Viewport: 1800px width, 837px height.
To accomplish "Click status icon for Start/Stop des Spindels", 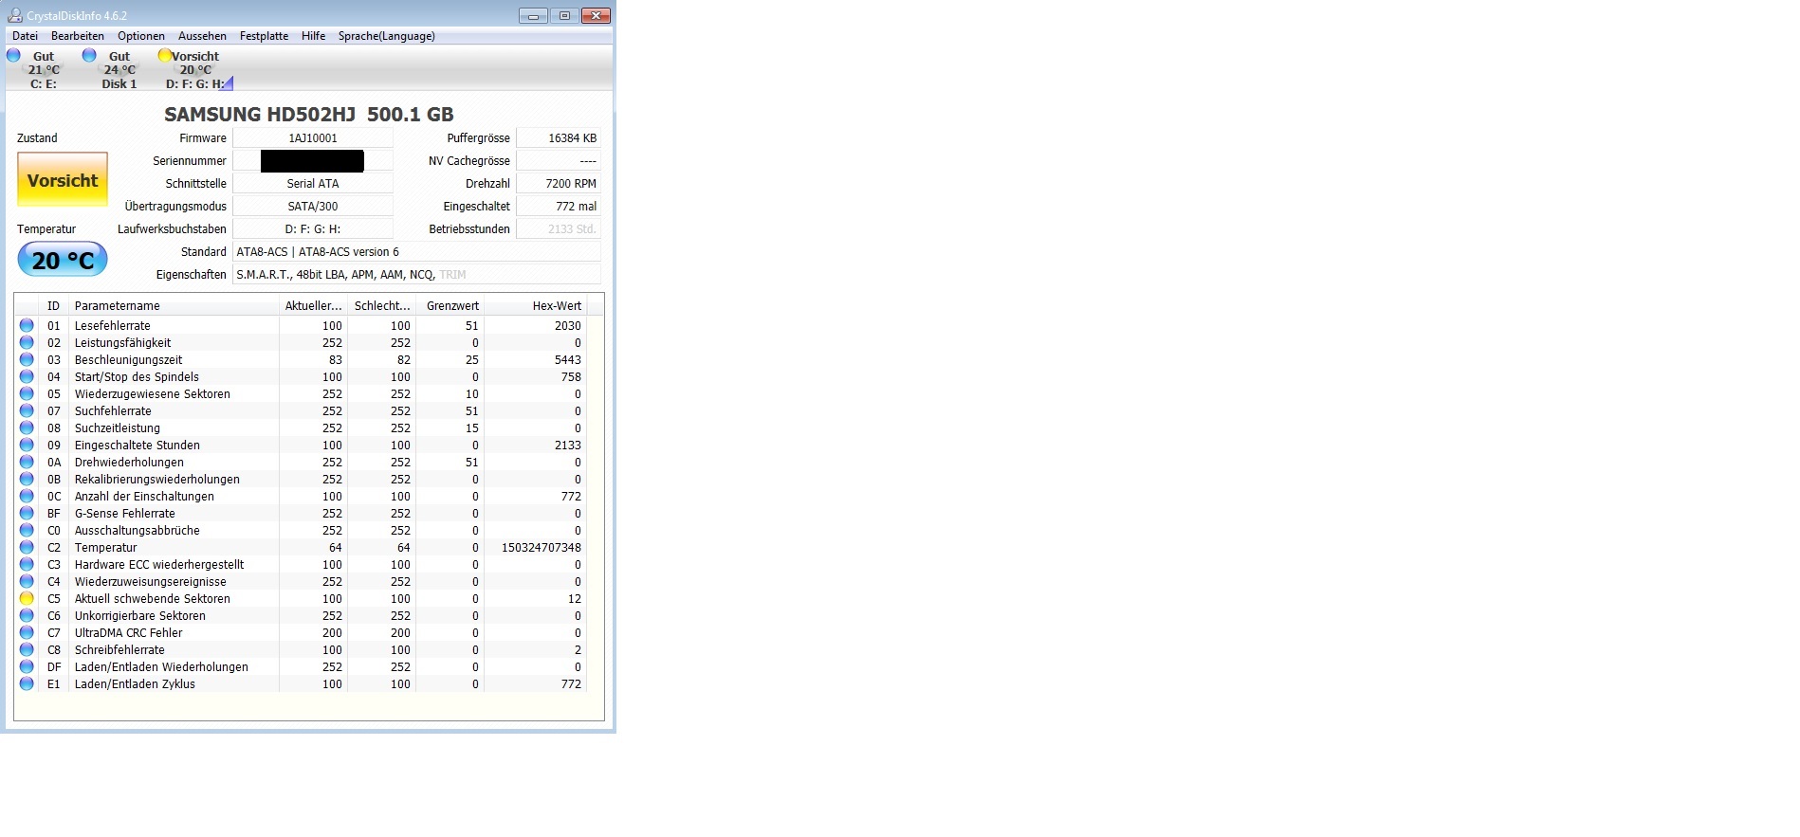I will click(27, 376).
